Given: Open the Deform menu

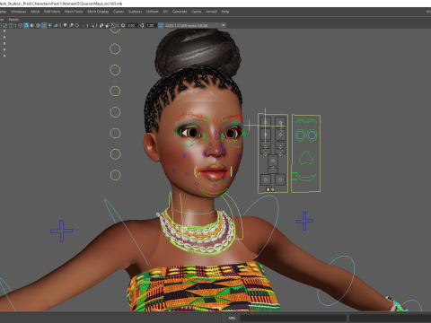Looking at the screenshot, I should [x=152, y=12].
